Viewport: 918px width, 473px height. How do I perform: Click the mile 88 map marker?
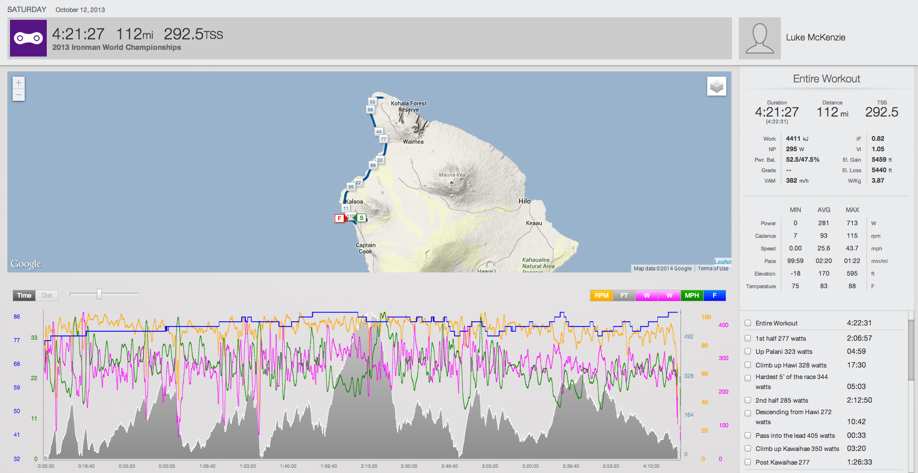click(x=373, y=165)
